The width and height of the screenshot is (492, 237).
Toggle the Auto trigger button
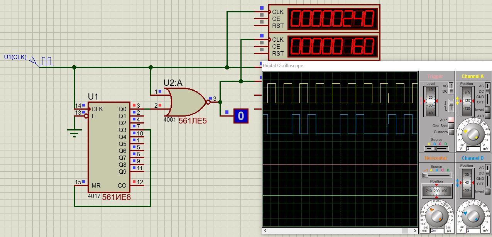coord(451,120)
